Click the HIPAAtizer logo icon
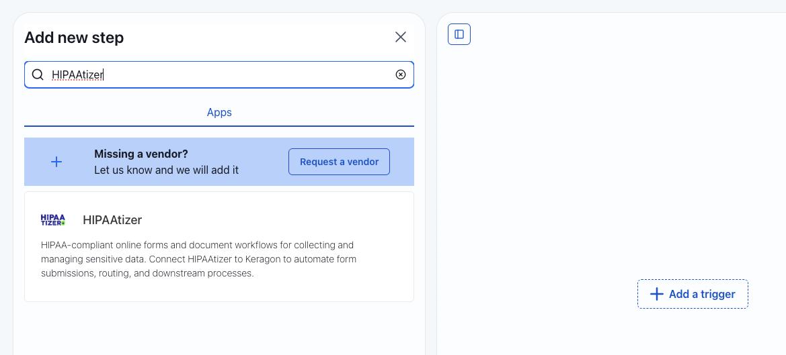Image resolution: width=786 pixels, height=355 pixels. pos(53,220)
